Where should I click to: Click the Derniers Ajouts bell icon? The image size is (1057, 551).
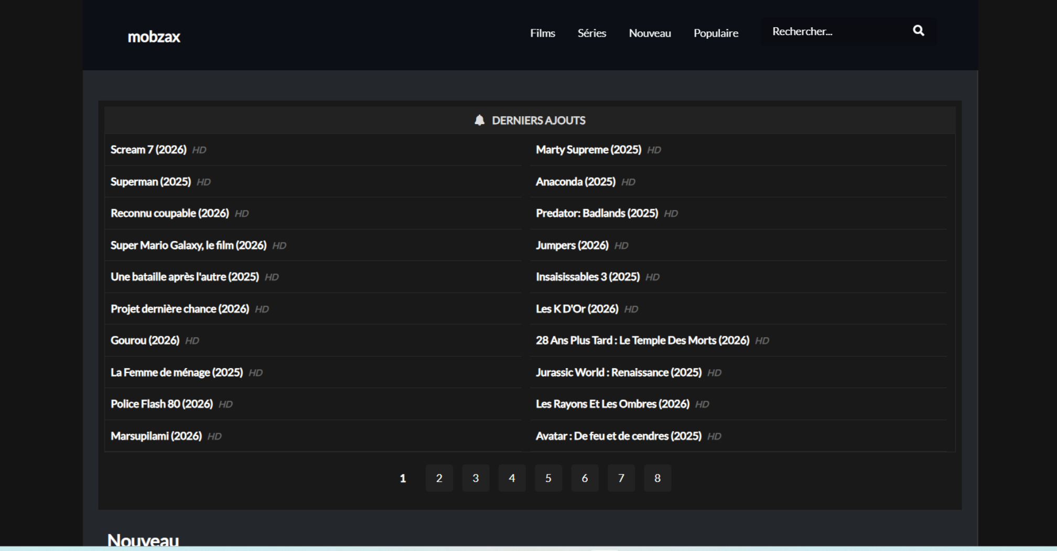pyautogui.click(x=479, y=120)
